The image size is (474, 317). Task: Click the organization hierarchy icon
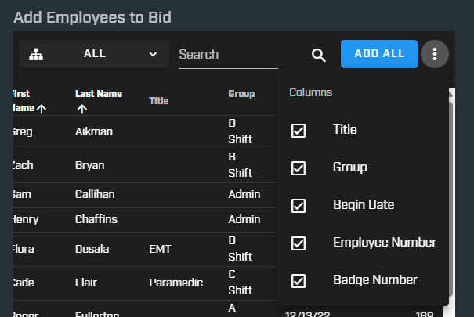coord(36,54)
